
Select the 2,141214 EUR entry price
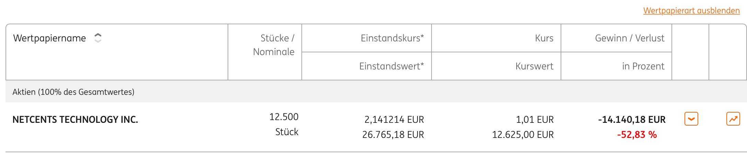tap(394, 119)
